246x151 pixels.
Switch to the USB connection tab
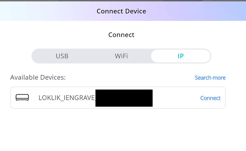pyautogui.click(x=62, y=56)
